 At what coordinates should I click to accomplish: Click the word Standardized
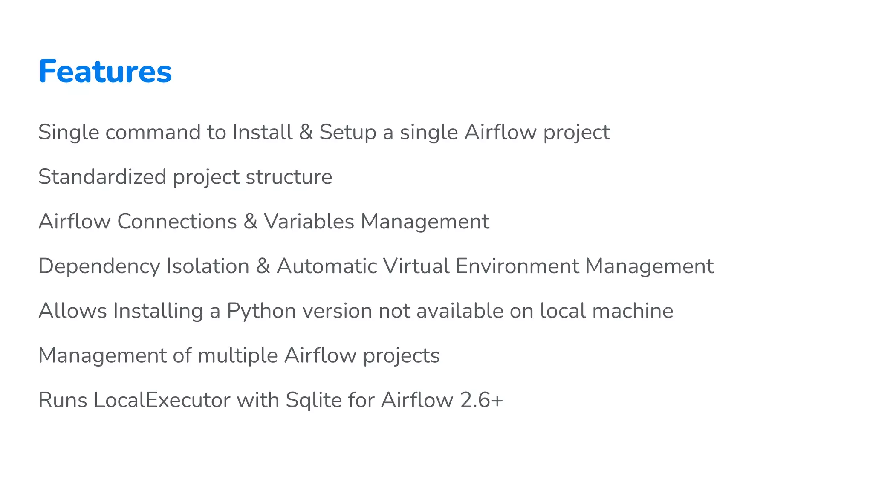coord(102,177)
